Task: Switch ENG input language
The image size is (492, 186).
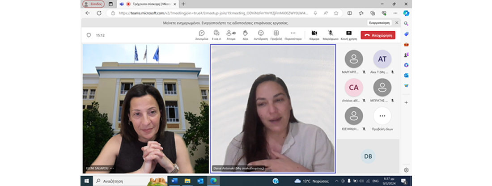Action: click(x=375, y=181)
